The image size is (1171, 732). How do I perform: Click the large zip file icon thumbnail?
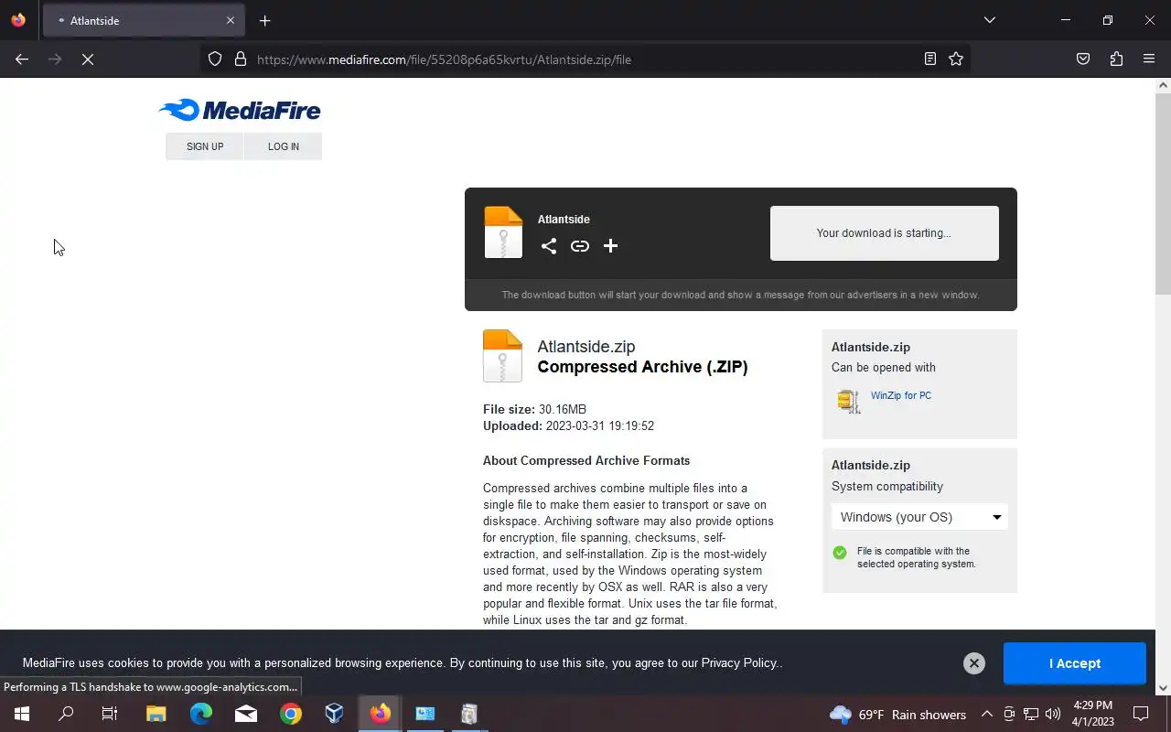coord(502,356)
